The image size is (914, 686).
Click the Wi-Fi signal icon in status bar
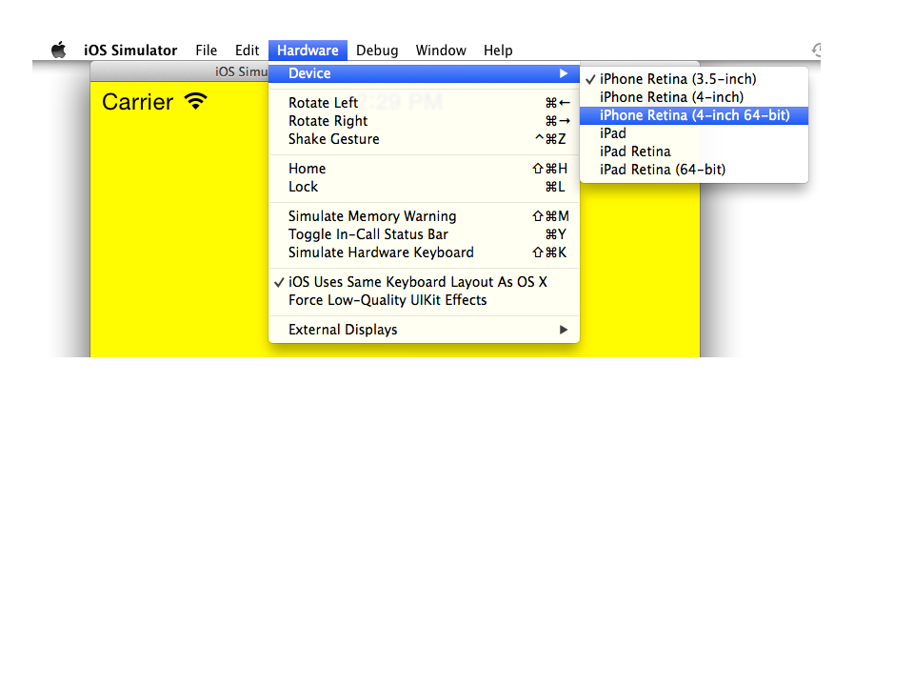[x=195, y=102]
